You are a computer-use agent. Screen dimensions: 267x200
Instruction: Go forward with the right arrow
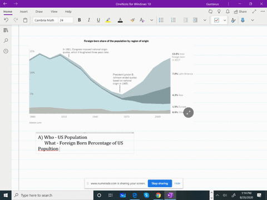(x=16, y=4)
